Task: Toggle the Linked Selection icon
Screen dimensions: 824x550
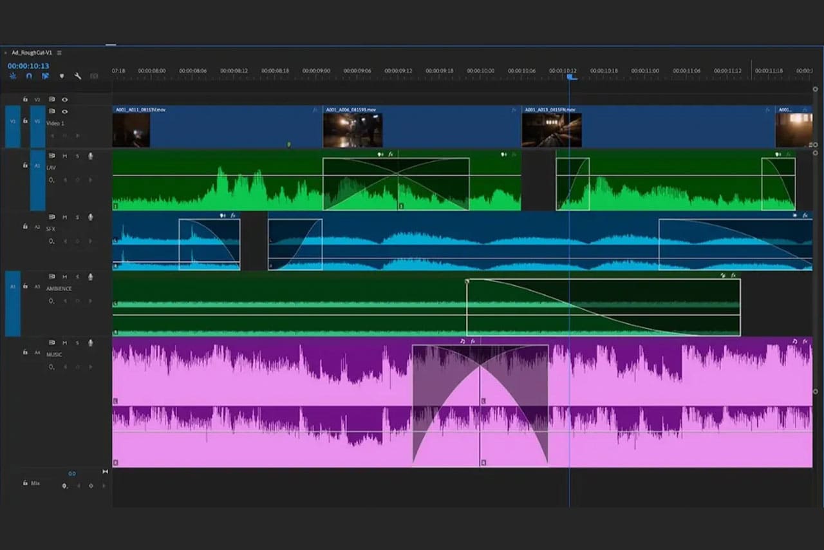Action: click(x=46, y=76)
